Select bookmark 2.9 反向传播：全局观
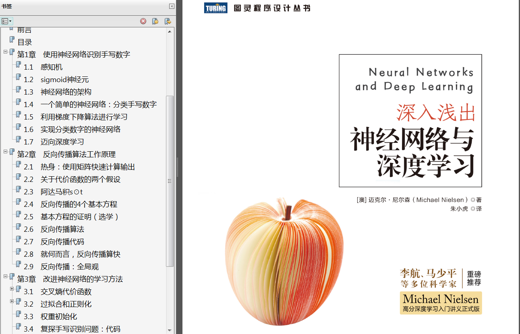 [x=61, y=267]
